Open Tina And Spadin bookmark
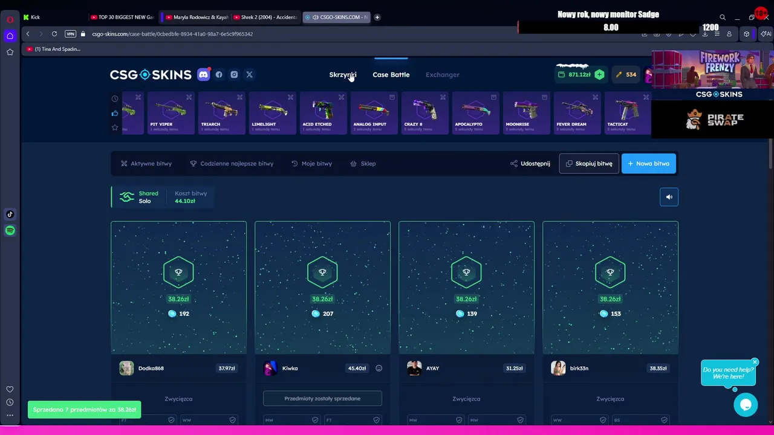 pyautogui.click(x=53, y=49)
